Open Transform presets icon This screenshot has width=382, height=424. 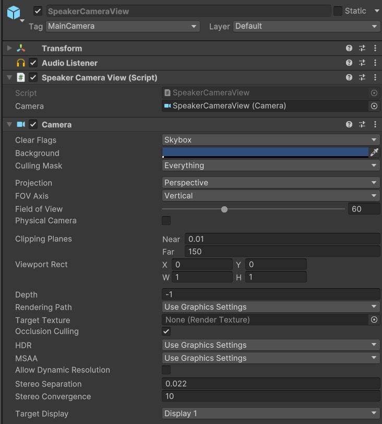point(362,48)
